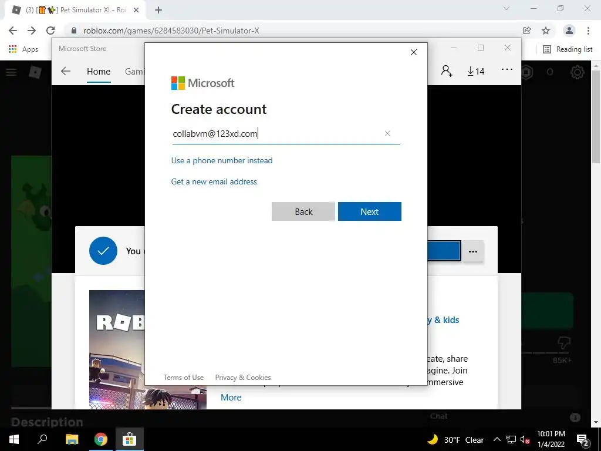Open the Chrome tab search chevron
This screenshot has height=451, width=601.
[507, 8]
